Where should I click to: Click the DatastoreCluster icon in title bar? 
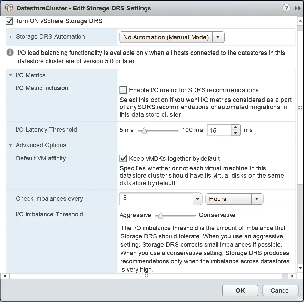[x=9, y=8]
